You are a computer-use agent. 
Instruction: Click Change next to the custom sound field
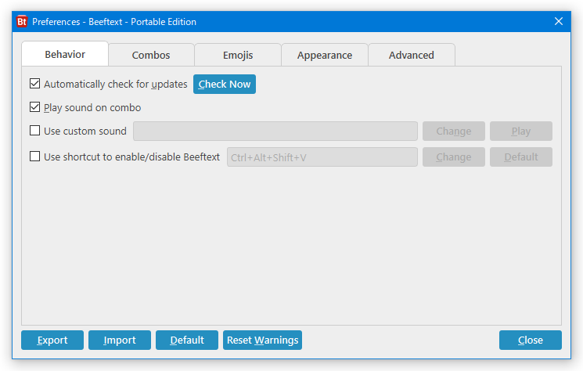(x=454, y=131)
